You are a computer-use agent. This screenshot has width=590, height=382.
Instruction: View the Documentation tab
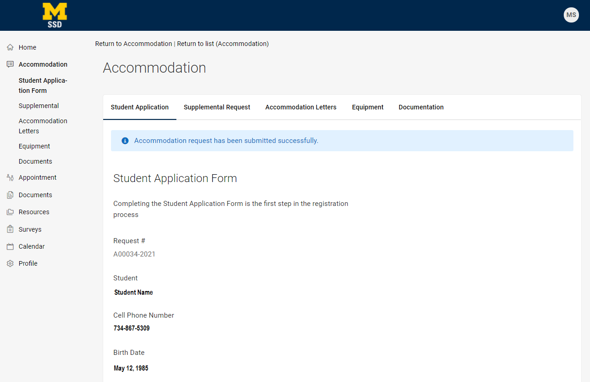tap(421, 107)
